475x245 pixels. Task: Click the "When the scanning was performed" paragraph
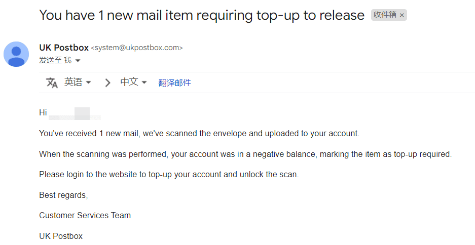pos(245,154)
